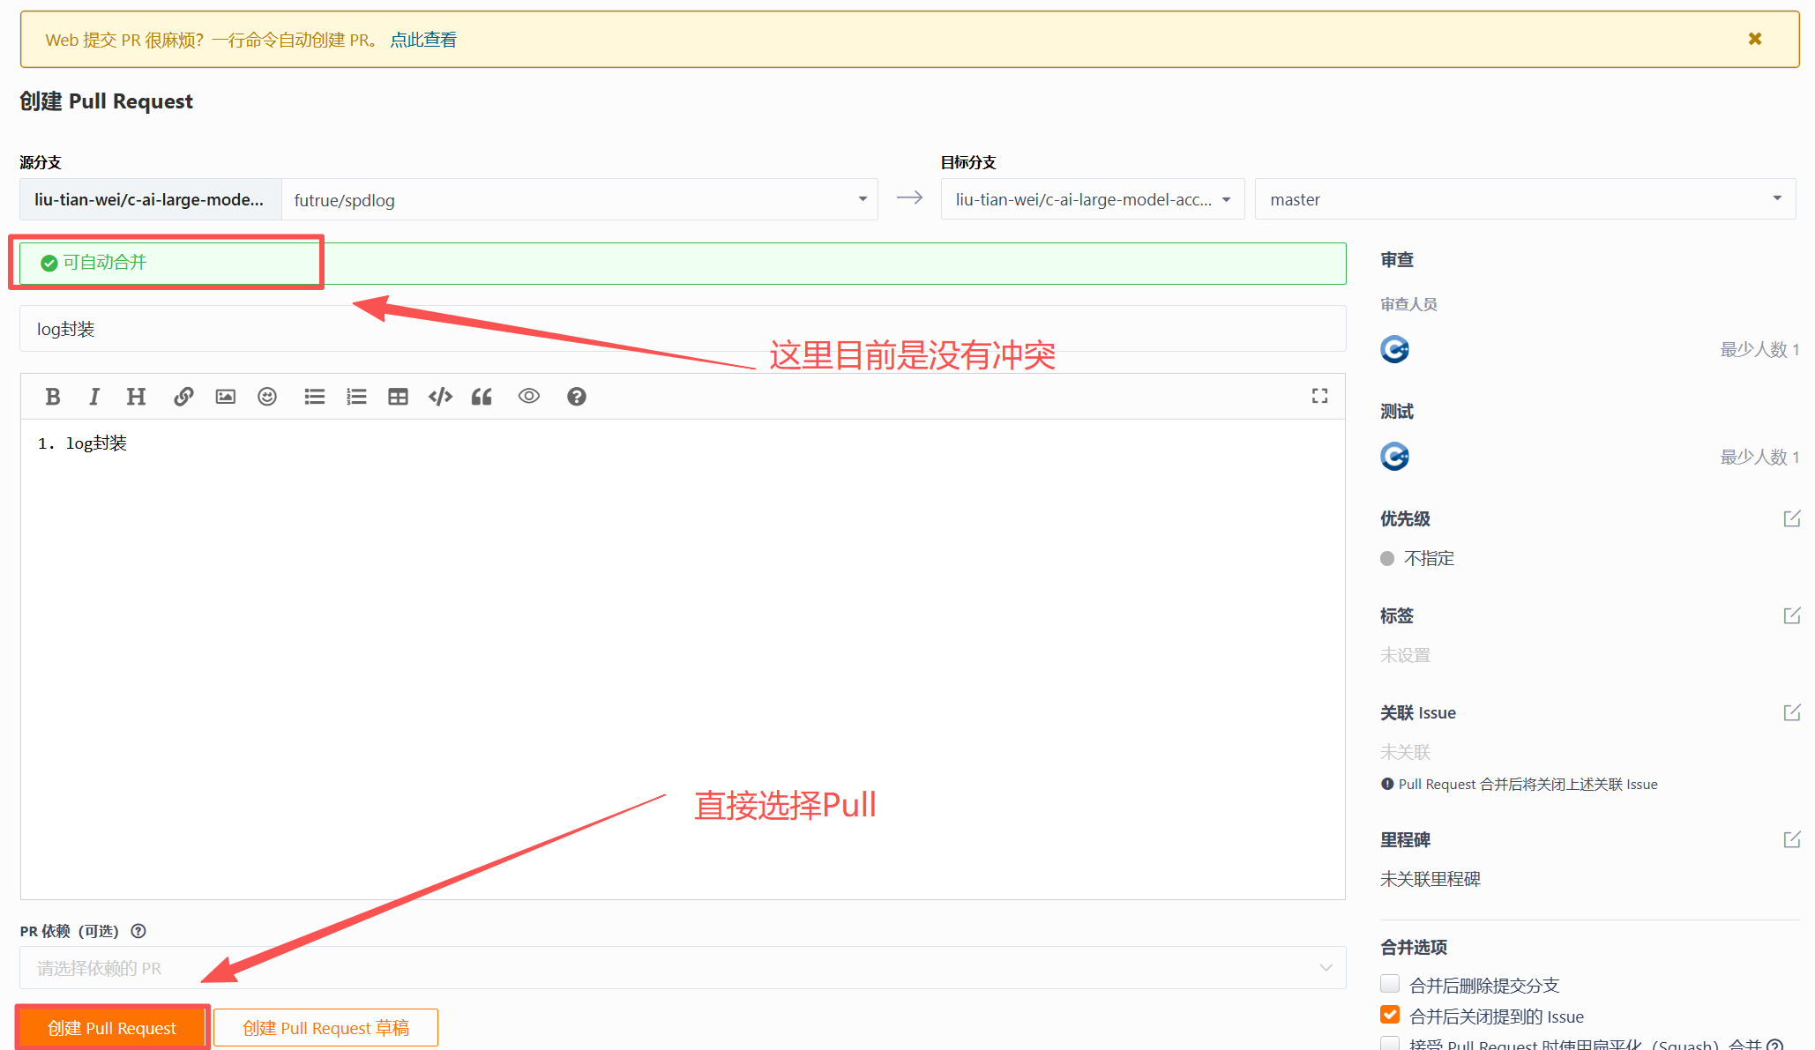The image size is (1815, 1050).
Task: Insert code block with the code icon
Action: [x=440, y=397]
